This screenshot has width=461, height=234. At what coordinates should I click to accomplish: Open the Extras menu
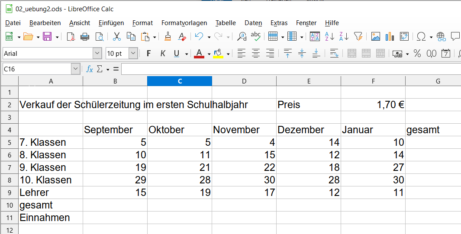tap(279, 23)
